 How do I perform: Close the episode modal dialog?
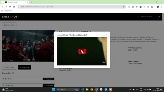pos(107,35)
